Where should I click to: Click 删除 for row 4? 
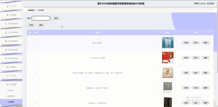pos(205,88)
